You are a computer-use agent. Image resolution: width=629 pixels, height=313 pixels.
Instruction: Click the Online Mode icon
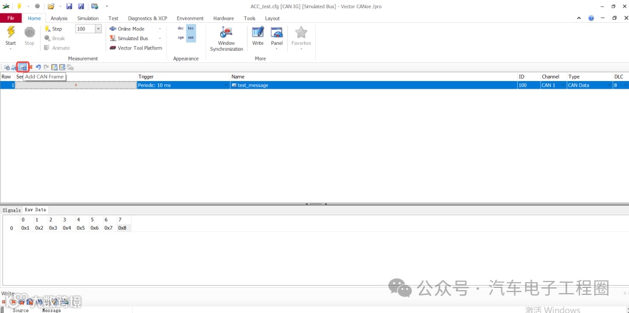coord(113,29)
